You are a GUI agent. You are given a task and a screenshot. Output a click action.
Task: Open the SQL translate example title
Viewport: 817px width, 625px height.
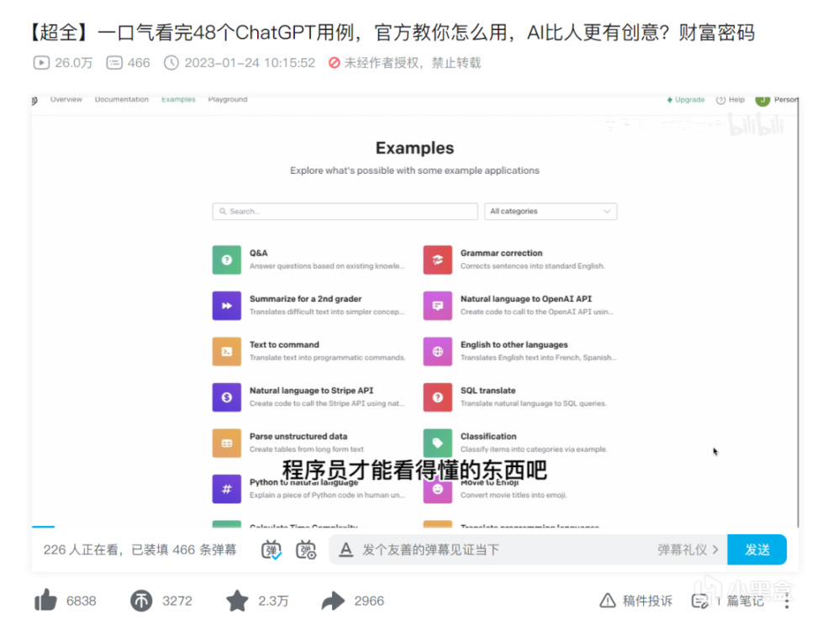click(488, 390)
